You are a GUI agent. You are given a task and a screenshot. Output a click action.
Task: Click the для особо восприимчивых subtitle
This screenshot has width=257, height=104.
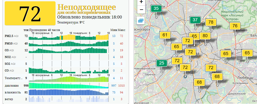(x=84, y=12)
